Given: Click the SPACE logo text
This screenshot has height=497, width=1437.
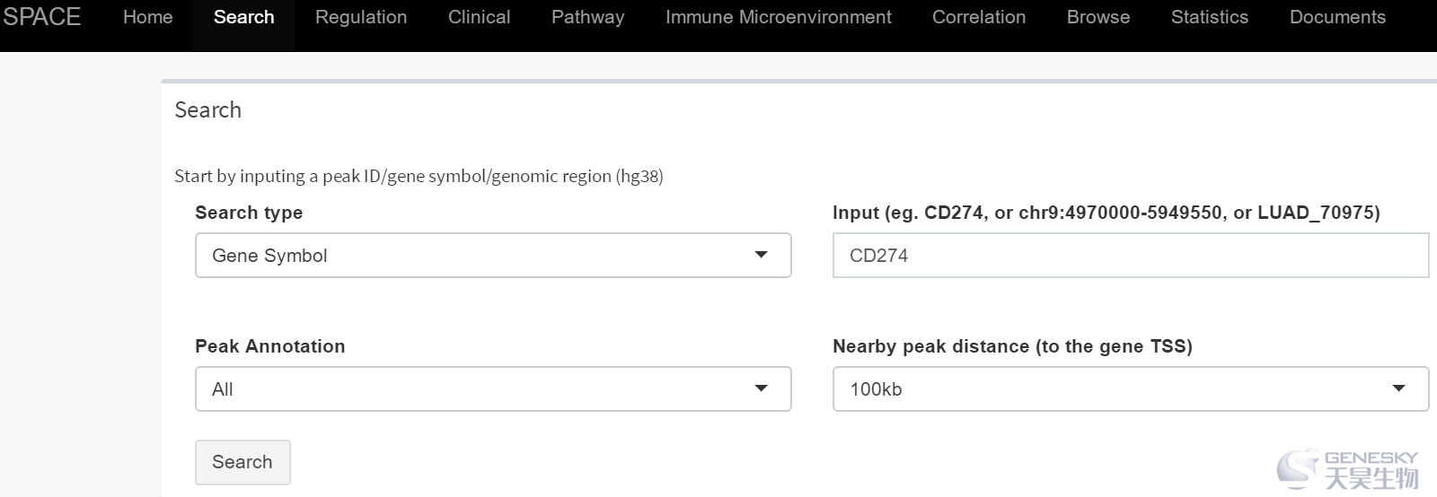Looking at the screenshot, I should click(41, 17).
